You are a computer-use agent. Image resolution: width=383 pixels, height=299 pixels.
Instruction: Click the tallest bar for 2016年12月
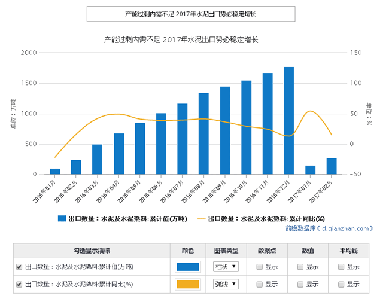(x=288, y=121)
